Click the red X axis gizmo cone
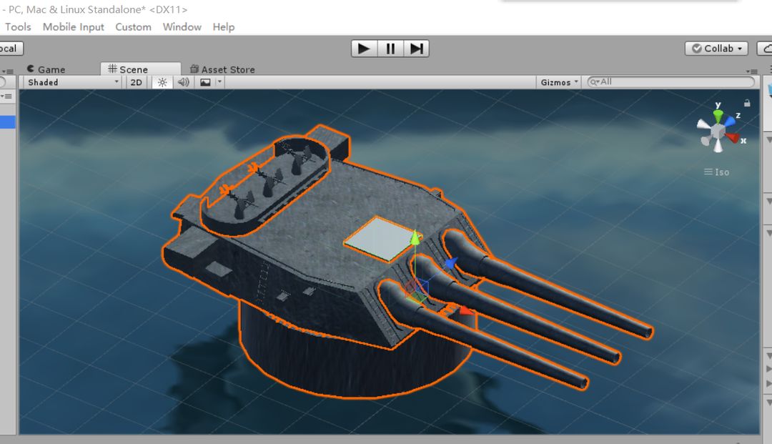The image size is (772, 444). (732, 137)
